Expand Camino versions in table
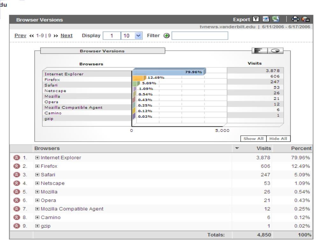 [37, 218]
